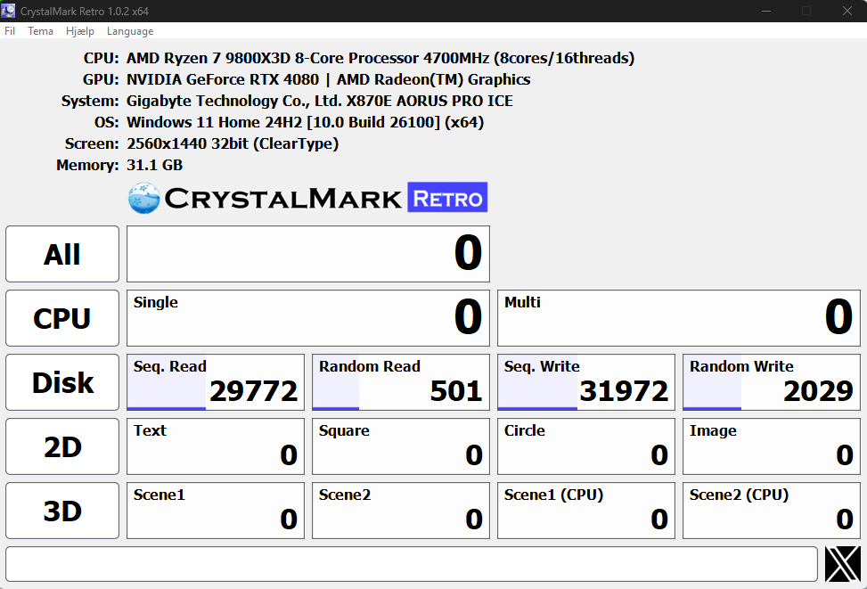This screenshot has height=589, width=867.
Task: Click the Scene2 (CPU) score box
Action: click(x=772, y=511)
